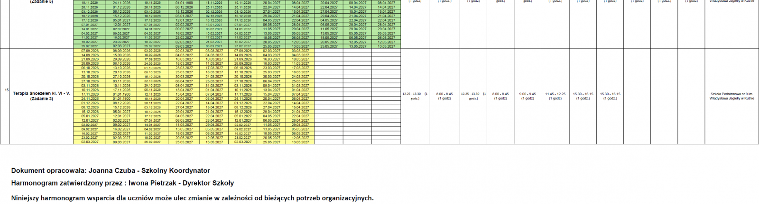Click the 02.03.2026 date in yellow section
Screen dimensions: 759x204
click(x=184, y=51)
